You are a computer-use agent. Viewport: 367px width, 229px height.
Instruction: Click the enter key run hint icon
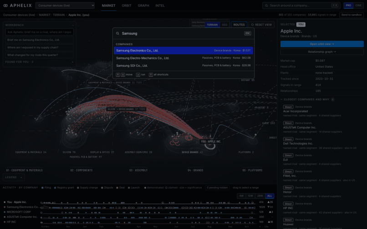(x=138, y=75)
